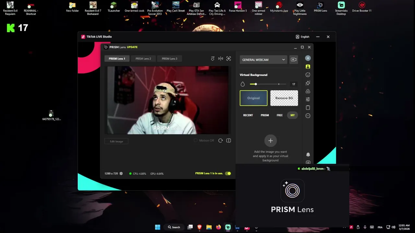Switch to the PRISM Lens 1 tab
Viewport: 415px width, 233px height.
pos(117,59)
